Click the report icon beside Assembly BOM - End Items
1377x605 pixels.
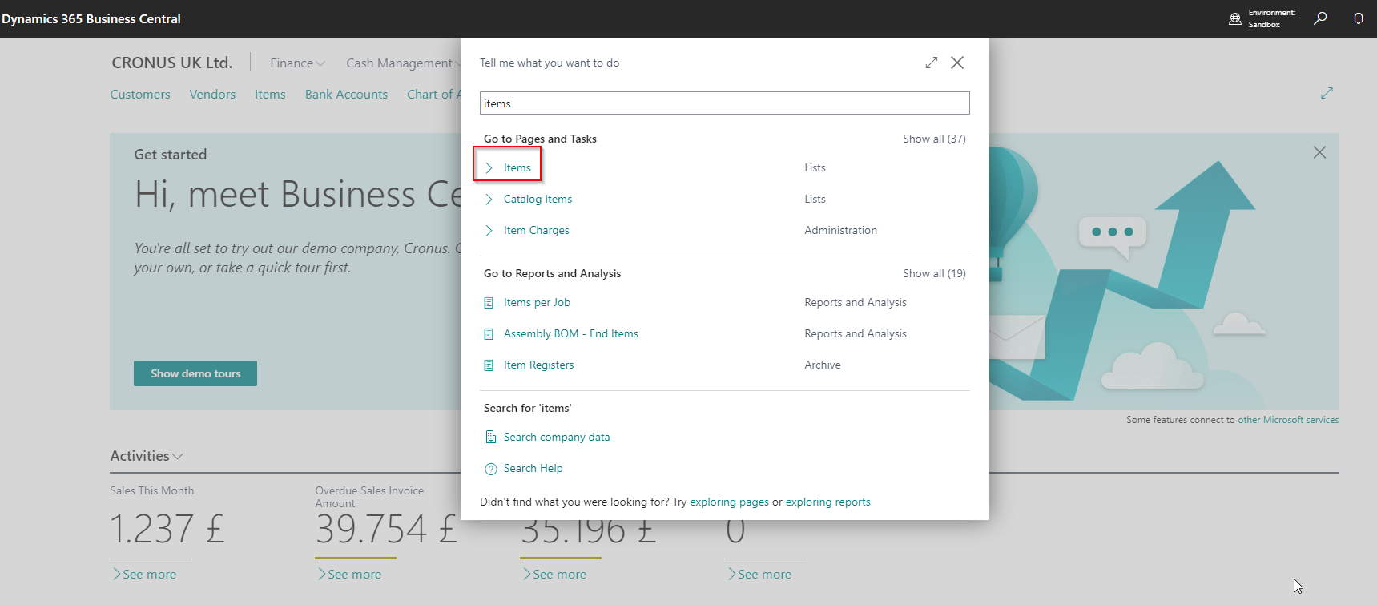pos(489,334)
